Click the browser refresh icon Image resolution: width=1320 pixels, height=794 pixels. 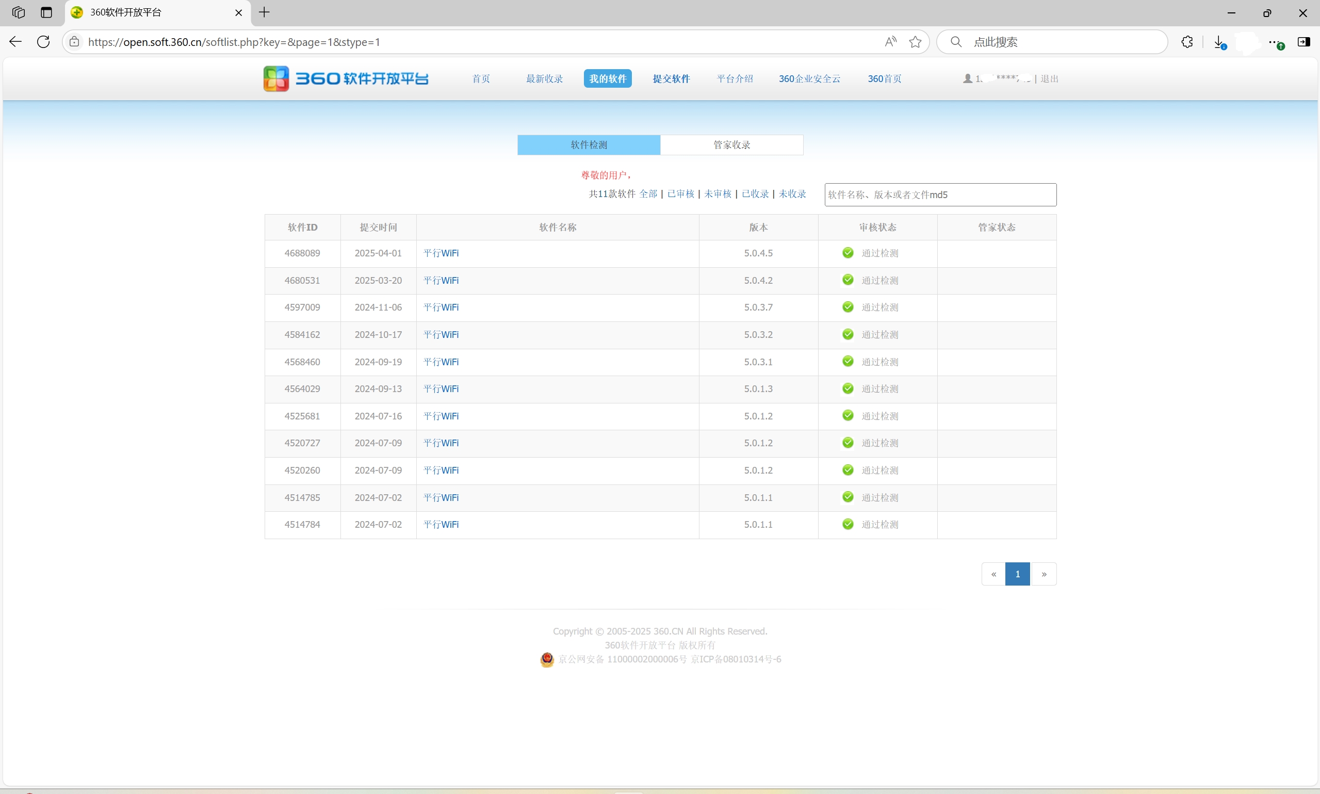tap(43, 42)
